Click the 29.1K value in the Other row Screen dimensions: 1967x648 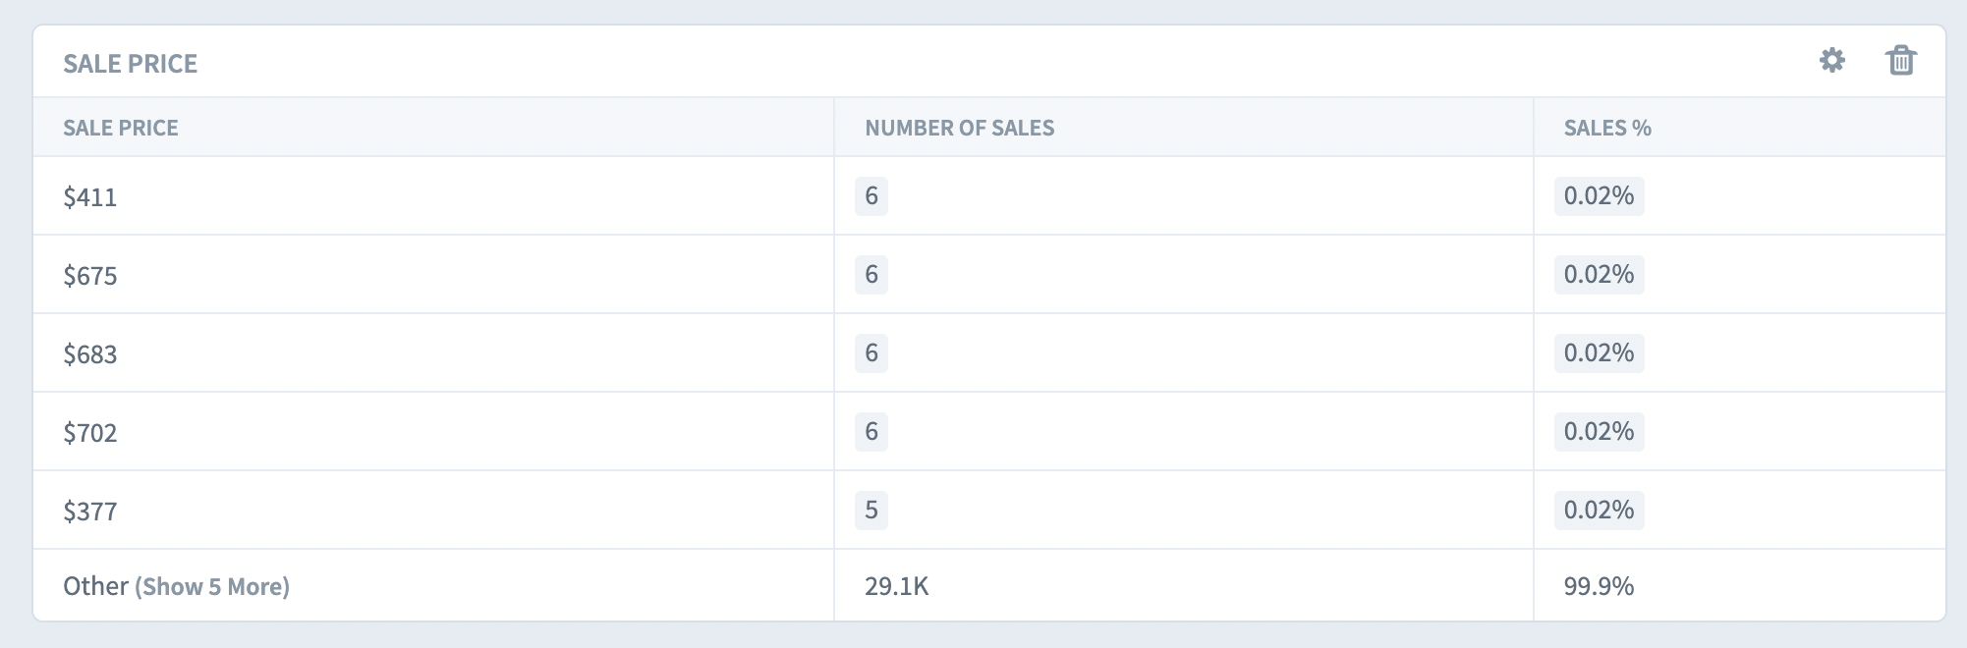click(x=897, y=586)
